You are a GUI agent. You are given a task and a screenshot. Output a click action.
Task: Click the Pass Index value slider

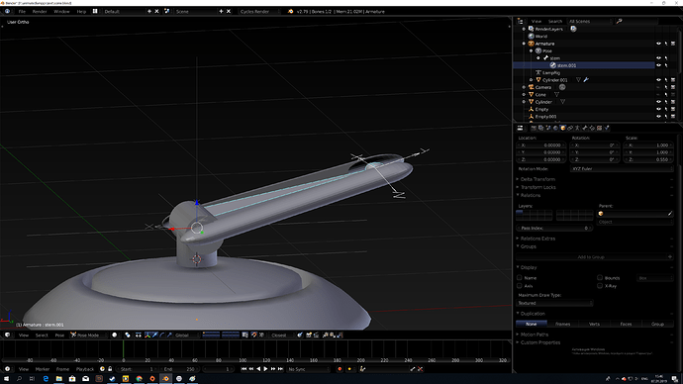pos(554,228)
